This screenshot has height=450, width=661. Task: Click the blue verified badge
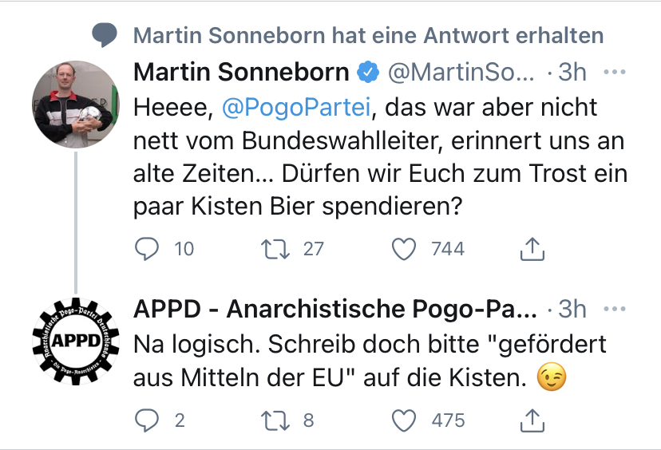(x=368, y=72)
